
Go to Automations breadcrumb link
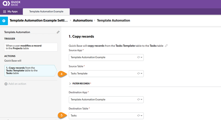(83, 20)
